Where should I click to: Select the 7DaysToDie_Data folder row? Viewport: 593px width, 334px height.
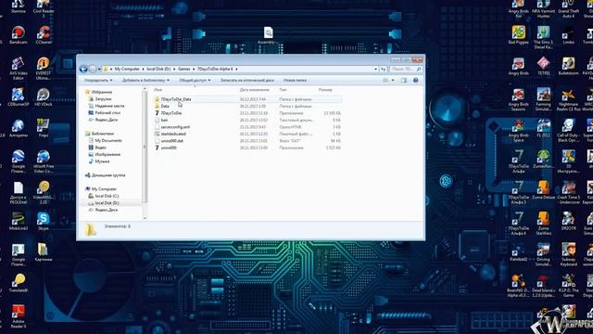pos(247,99)
